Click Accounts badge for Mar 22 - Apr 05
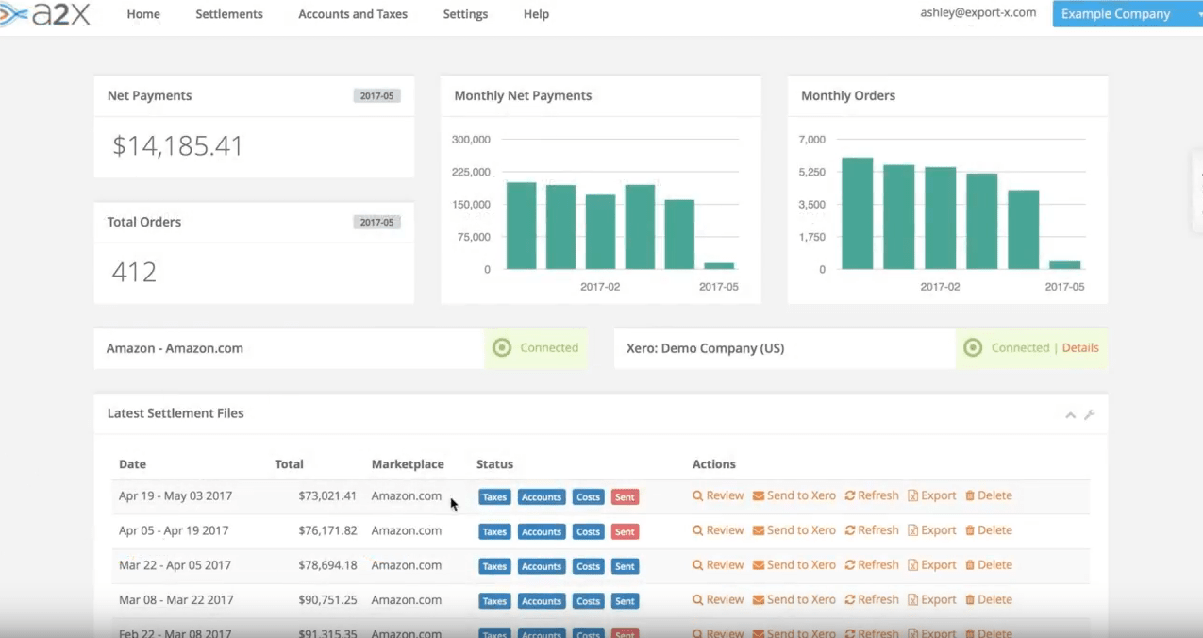This screenshot has width=1203, height=638. [x=542, y=567]
